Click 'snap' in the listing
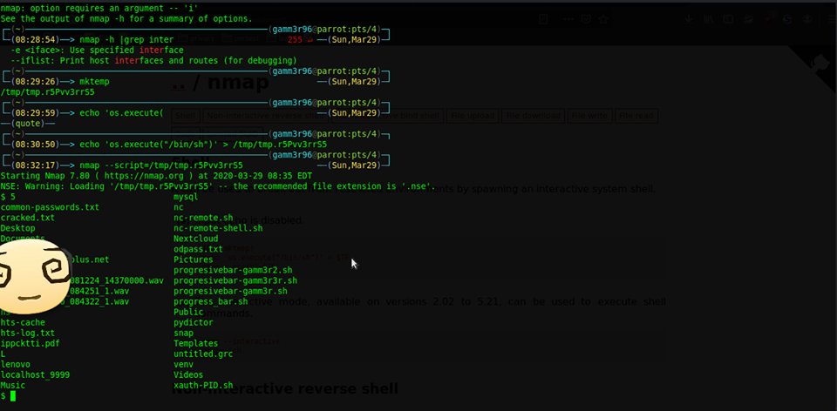Image resolution: width=837 pixels, height=411 pixels. 183,334
